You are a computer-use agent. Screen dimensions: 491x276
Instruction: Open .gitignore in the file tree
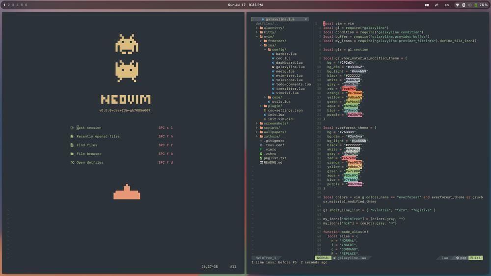pyautogui.click(x=274, y=141)
